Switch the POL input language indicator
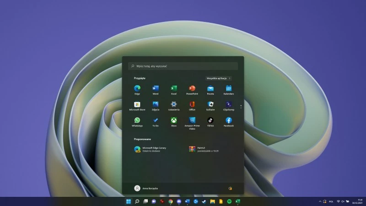 point(331,201)
